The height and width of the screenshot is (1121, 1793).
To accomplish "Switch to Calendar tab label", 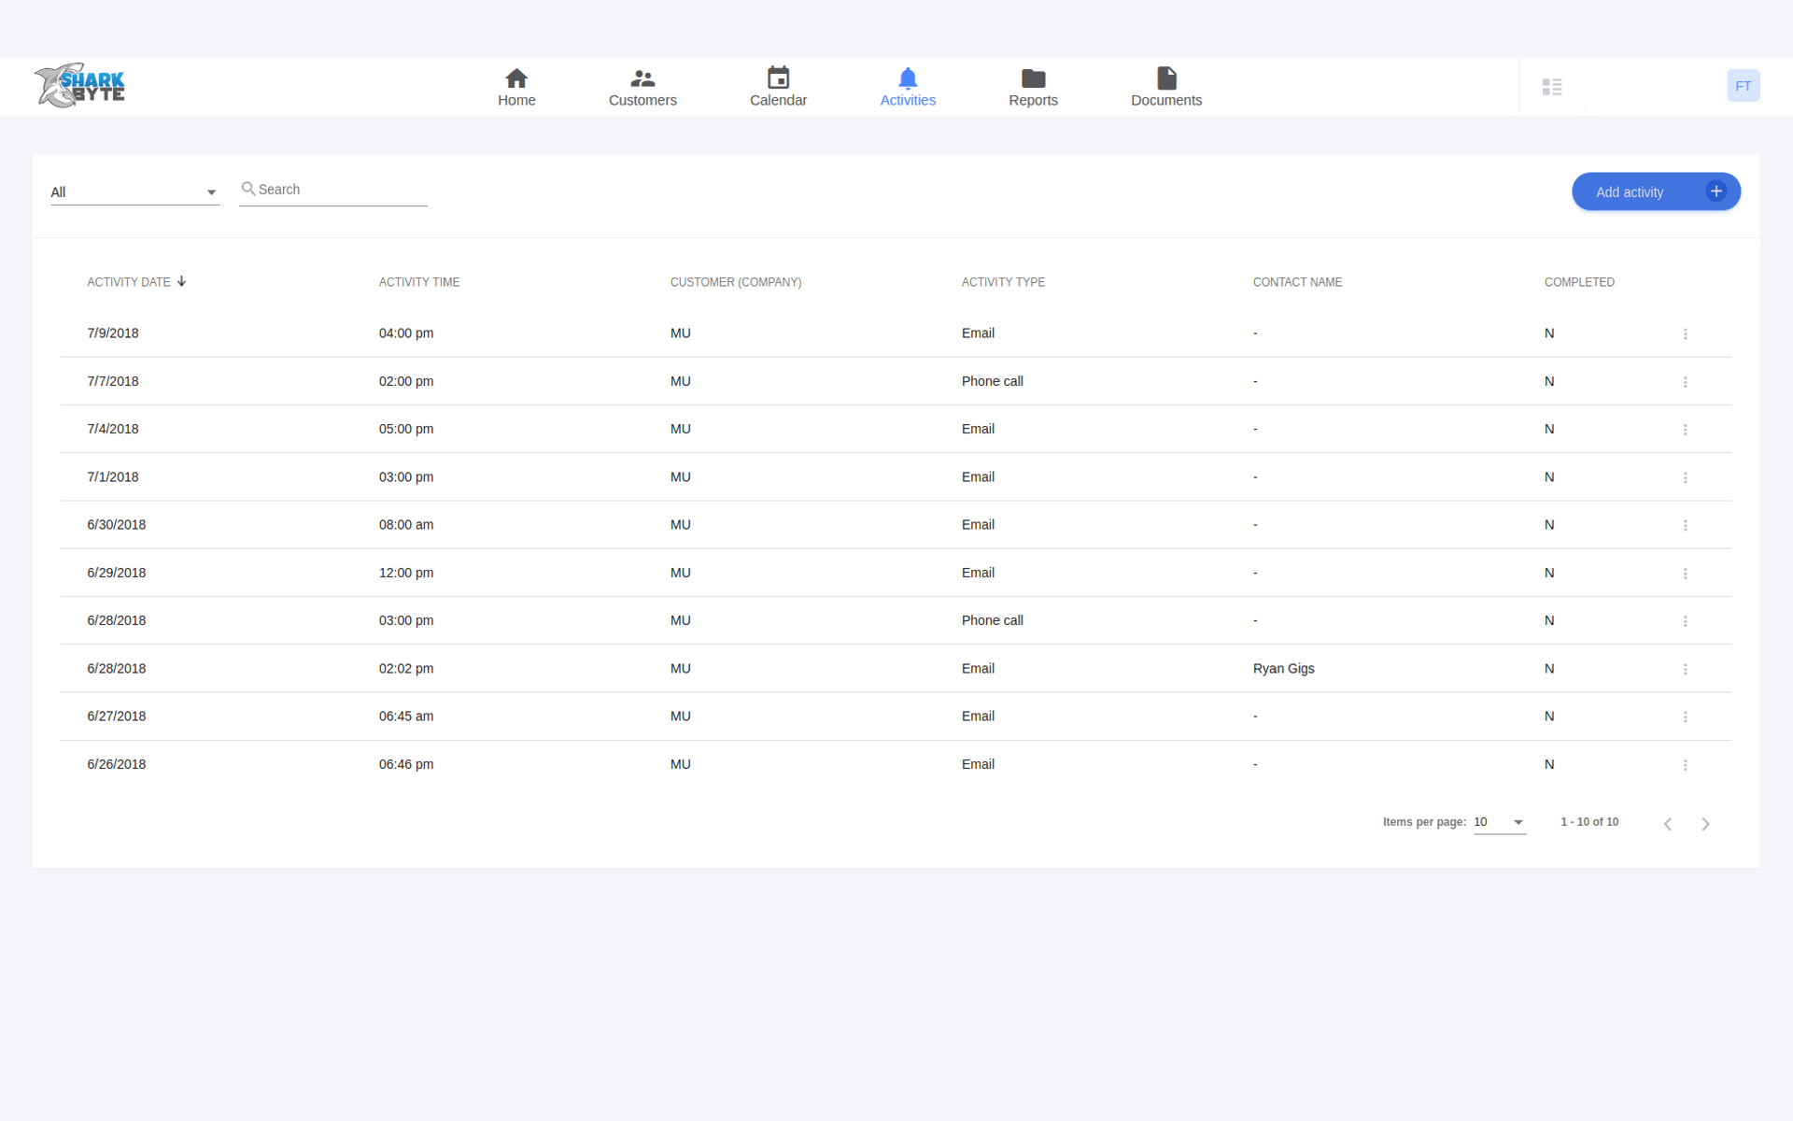I will click(x=778, y=100).
